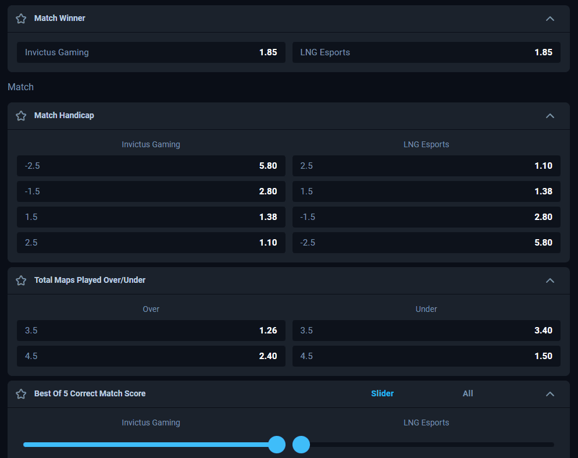Viewport: 578px width, 458px height.
Task: Collapse the Match Handicap section chevron
Action: click(x=550, y=115)
